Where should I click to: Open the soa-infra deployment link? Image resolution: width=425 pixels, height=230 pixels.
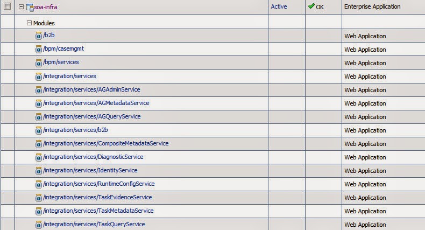click(x=46, y=7)
